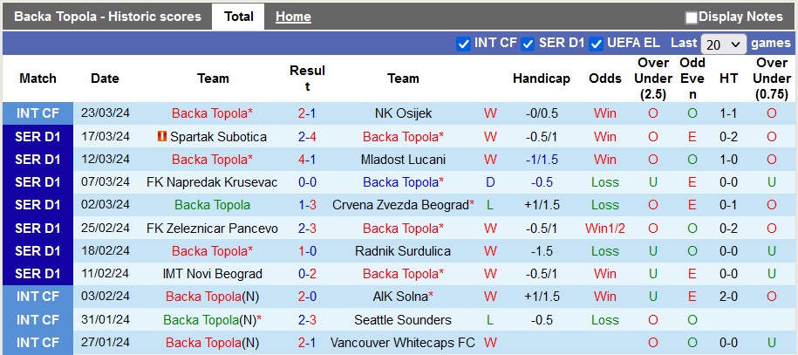Select the Vancouver Whitecaps FC team link
This screenshot has height=355, width=798.
[403, 343]
